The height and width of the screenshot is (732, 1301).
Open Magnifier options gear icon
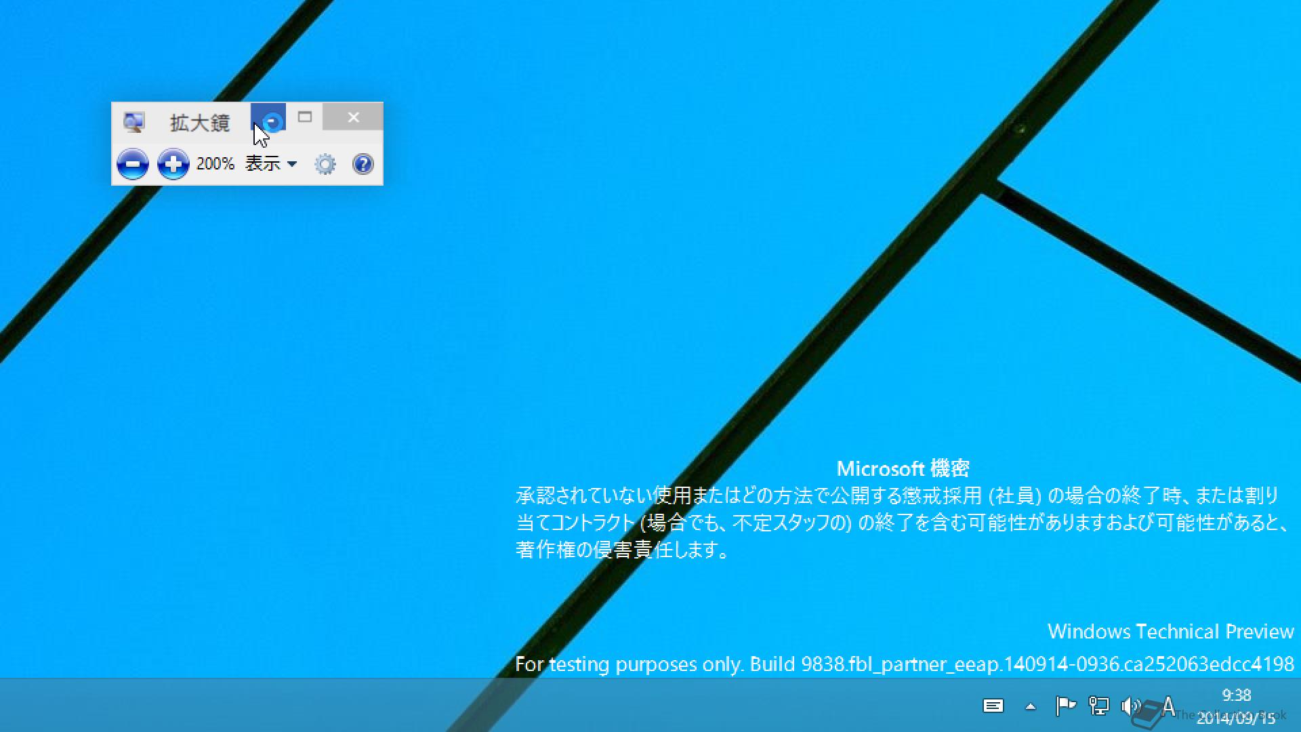325,164
